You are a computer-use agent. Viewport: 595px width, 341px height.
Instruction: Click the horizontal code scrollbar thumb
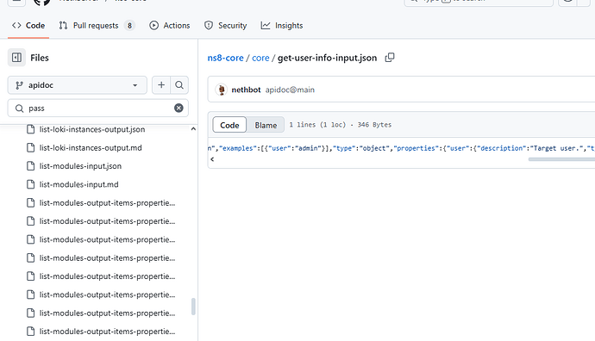point(561,159)
